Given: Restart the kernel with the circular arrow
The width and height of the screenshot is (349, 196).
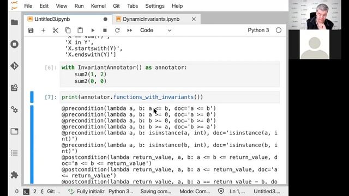Looking at the screenshot, I should click(x=117, y=30).
